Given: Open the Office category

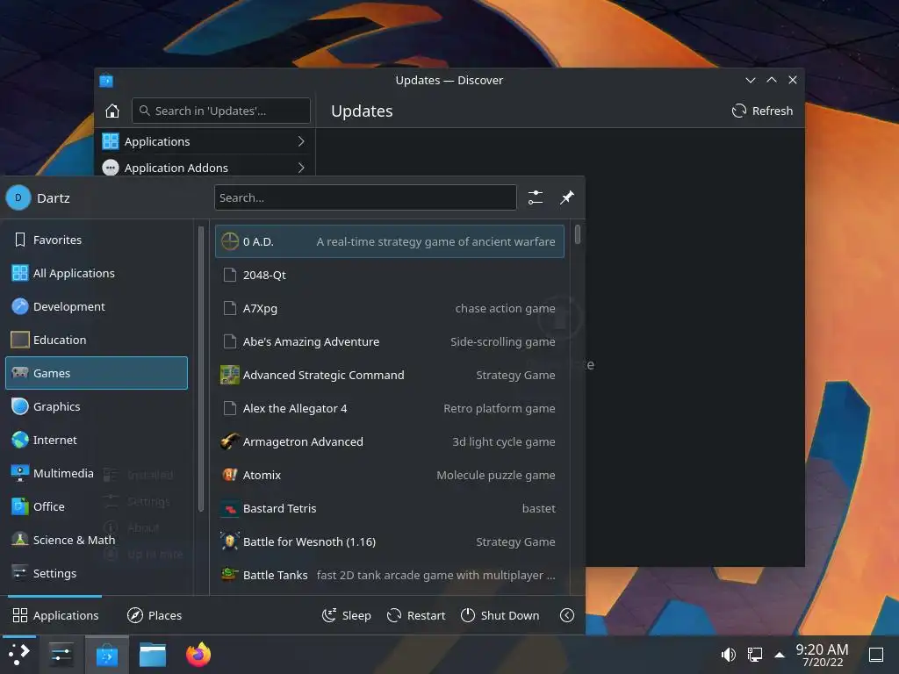Looking at the screenshot, I should pos(97,506).
